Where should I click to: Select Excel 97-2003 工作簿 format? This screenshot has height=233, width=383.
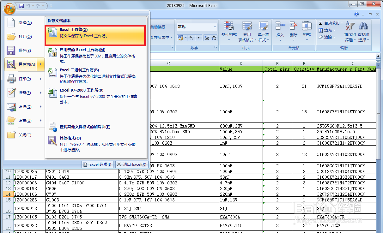[x=88, y=93]
